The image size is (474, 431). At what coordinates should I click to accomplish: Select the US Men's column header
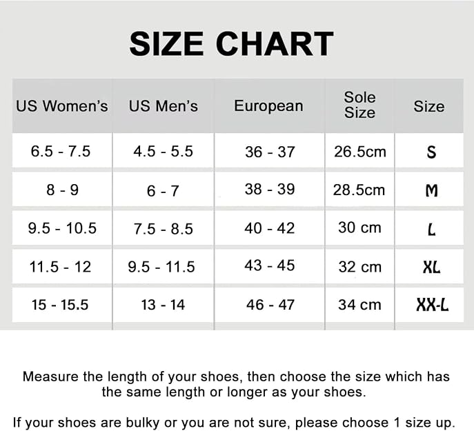[x=164, y=106]
